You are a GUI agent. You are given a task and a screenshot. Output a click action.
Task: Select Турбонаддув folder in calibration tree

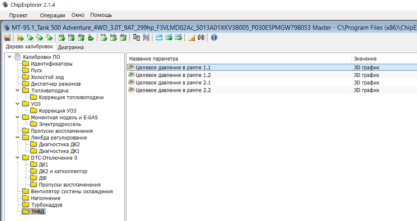[46, 205]
